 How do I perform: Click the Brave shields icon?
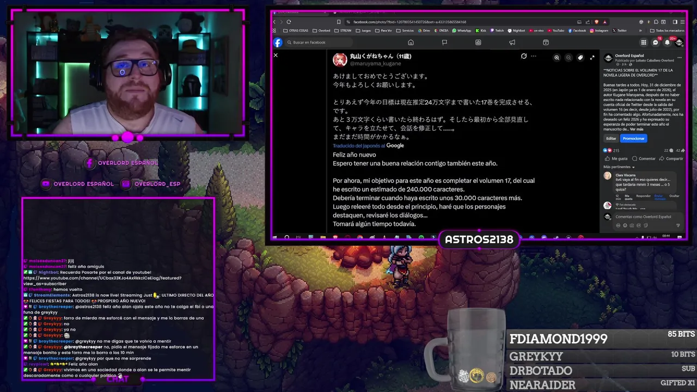pyautogui.click(x=597, y=22)
